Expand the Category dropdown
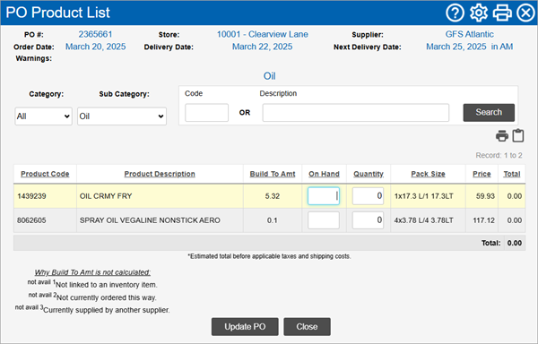Viewport: 538px width, 344px height. point(44,116)
